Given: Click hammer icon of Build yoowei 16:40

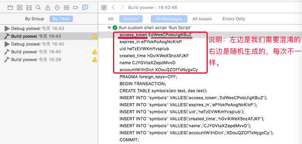Looking at the screenshot, I should click(x=7, y=52).
